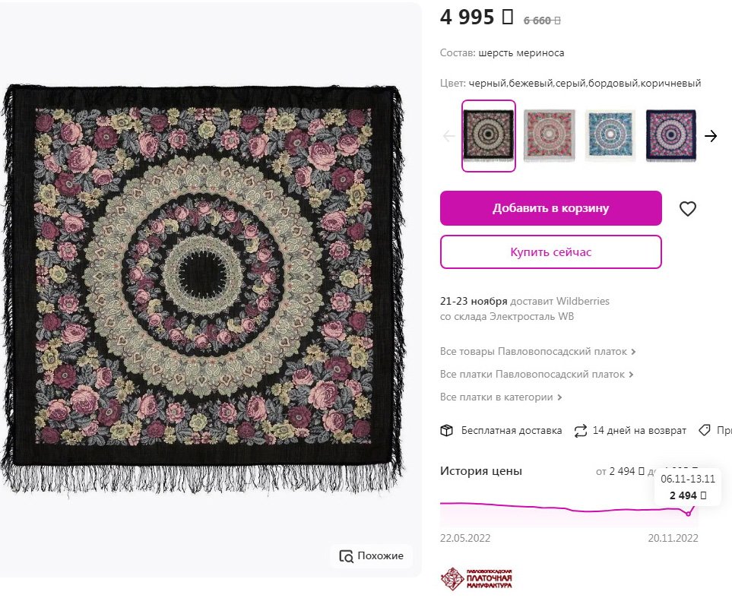Image resolution: width=732 pixels, height=598 pixels.
Task: Click the left arrow of color carousel
Action: 449,136
